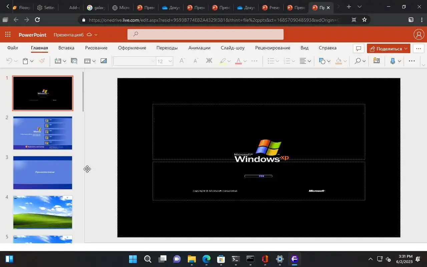Click the Поделиться share button
The image size is (427, 267).
pyautogui.click(x=389, y=48)
